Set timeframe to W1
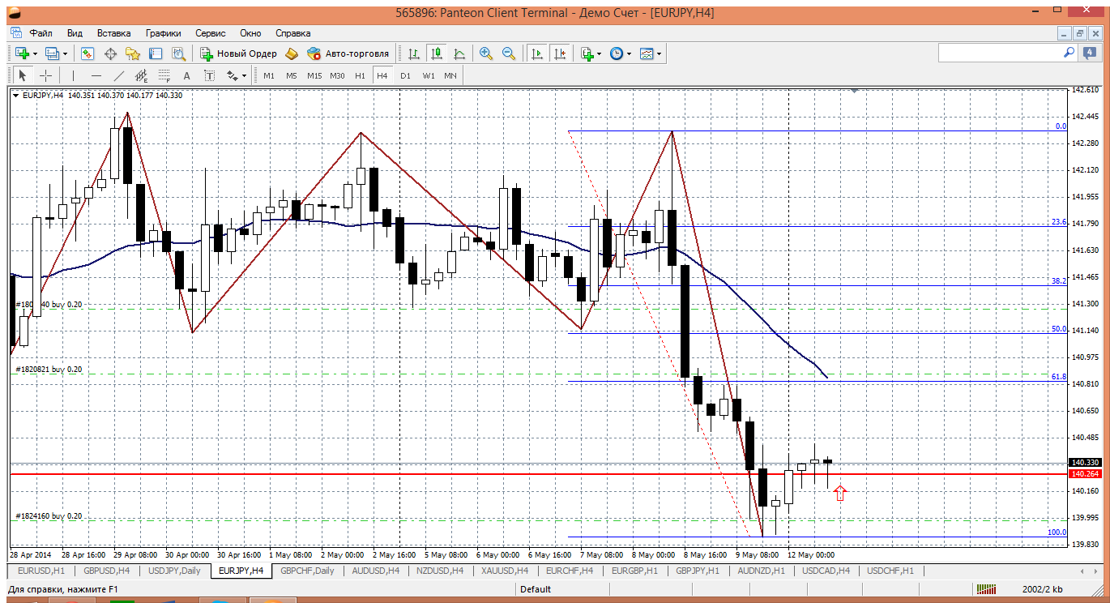The width and height of the screenshot is (1110, 603). (x=428, y=75)
